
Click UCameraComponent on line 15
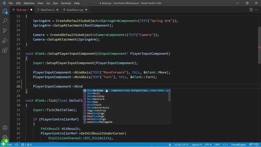point(109,35)
